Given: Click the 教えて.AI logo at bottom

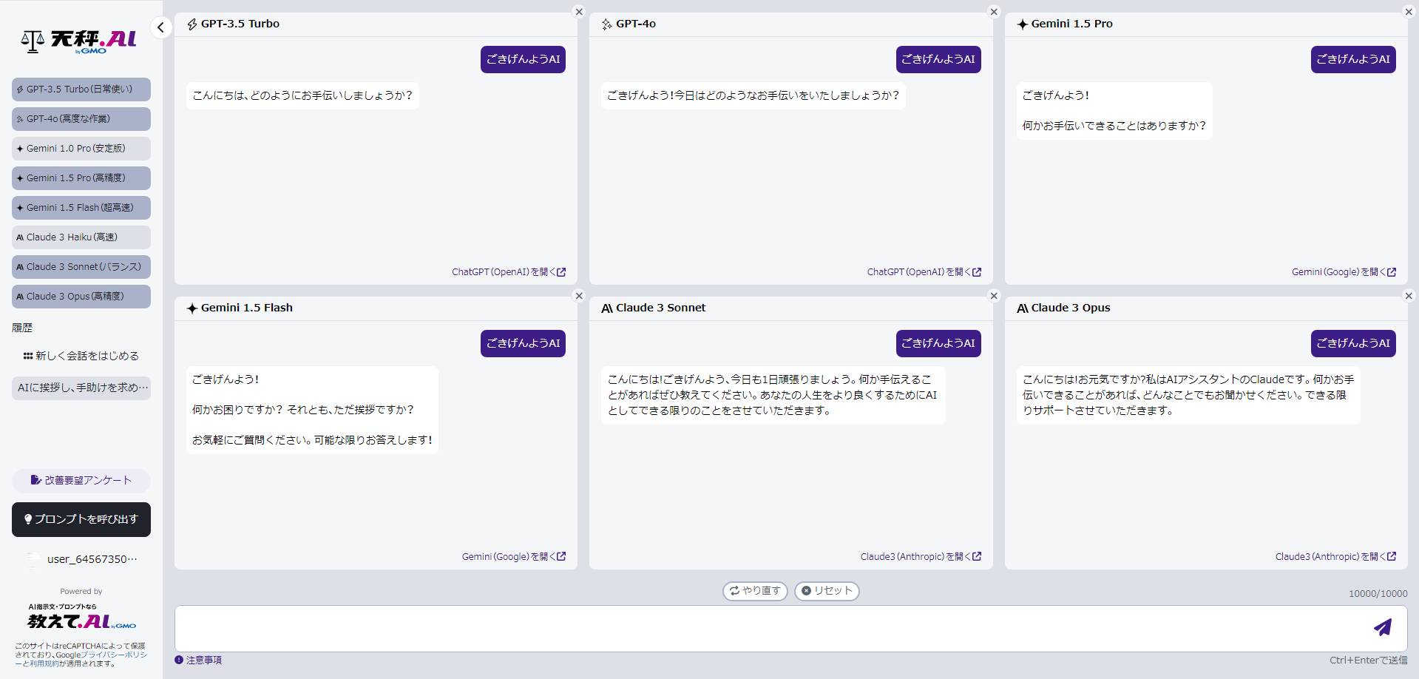Looking at the screenshot, I should tap(81, 618).
